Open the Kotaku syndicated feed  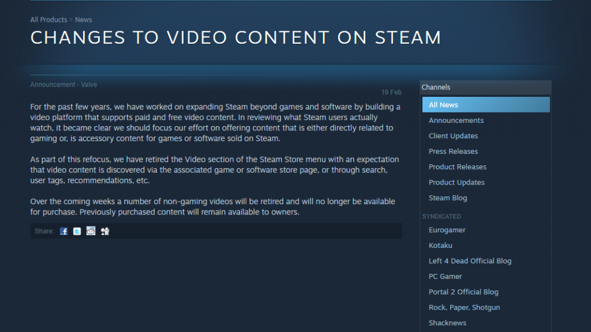pos(440,246)
